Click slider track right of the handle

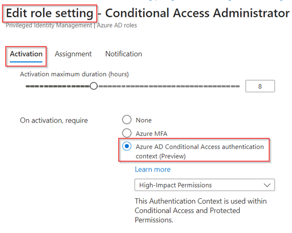(x=169, y=86)
